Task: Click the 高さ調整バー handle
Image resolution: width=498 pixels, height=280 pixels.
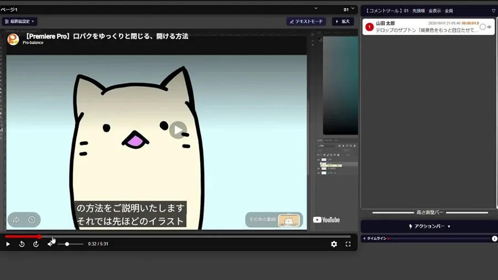Action: [x=430, y=212]
